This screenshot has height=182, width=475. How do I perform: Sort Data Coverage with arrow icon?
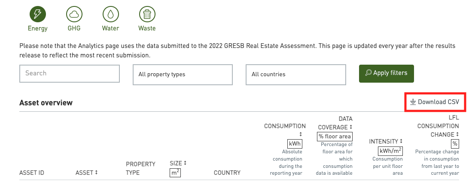click(x=351, y=127)
